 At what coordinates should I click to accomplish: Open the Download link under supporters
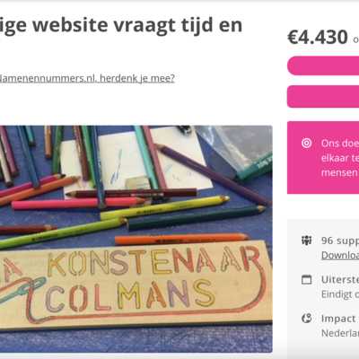click(x=340, y=255)
